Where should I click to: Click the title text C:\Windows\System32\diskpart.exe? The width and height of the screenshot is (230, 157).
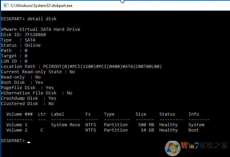coord(41,6)
